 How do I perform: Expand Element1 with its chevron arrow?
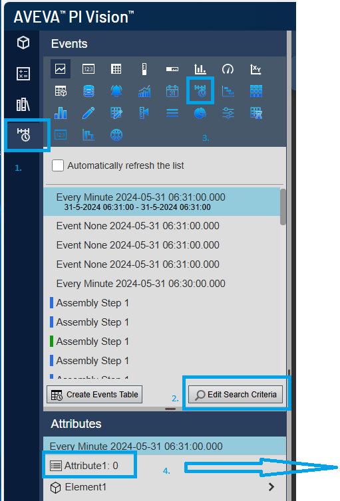271,487
